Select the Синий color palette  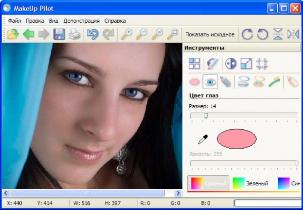[289, 183]
